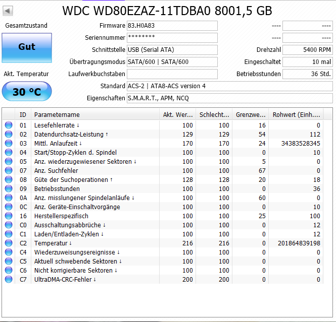Select raw value 201864839198
The image size is (336, 322).
pyautogui.click(x=299, y=243)
